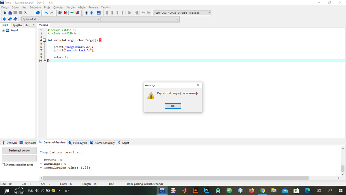346x195 pixels.
Task: Click the Dev-C++ icon in the taskbar
Action: coord(162,190)
